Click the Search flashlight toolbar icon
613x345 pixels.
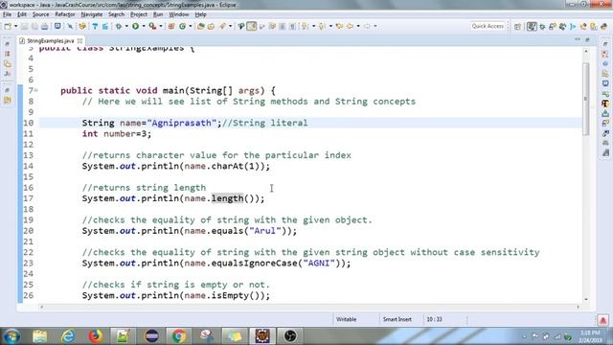(x=222, y=26)
